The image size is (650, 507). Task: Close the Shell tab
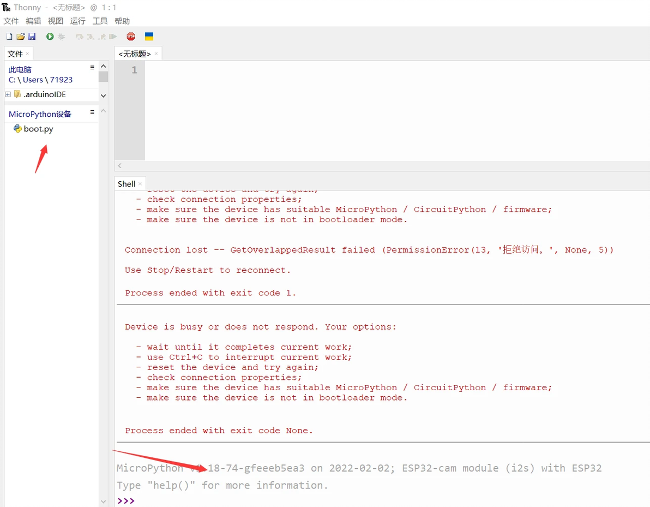pyautogui.click(x=140, y=183)
